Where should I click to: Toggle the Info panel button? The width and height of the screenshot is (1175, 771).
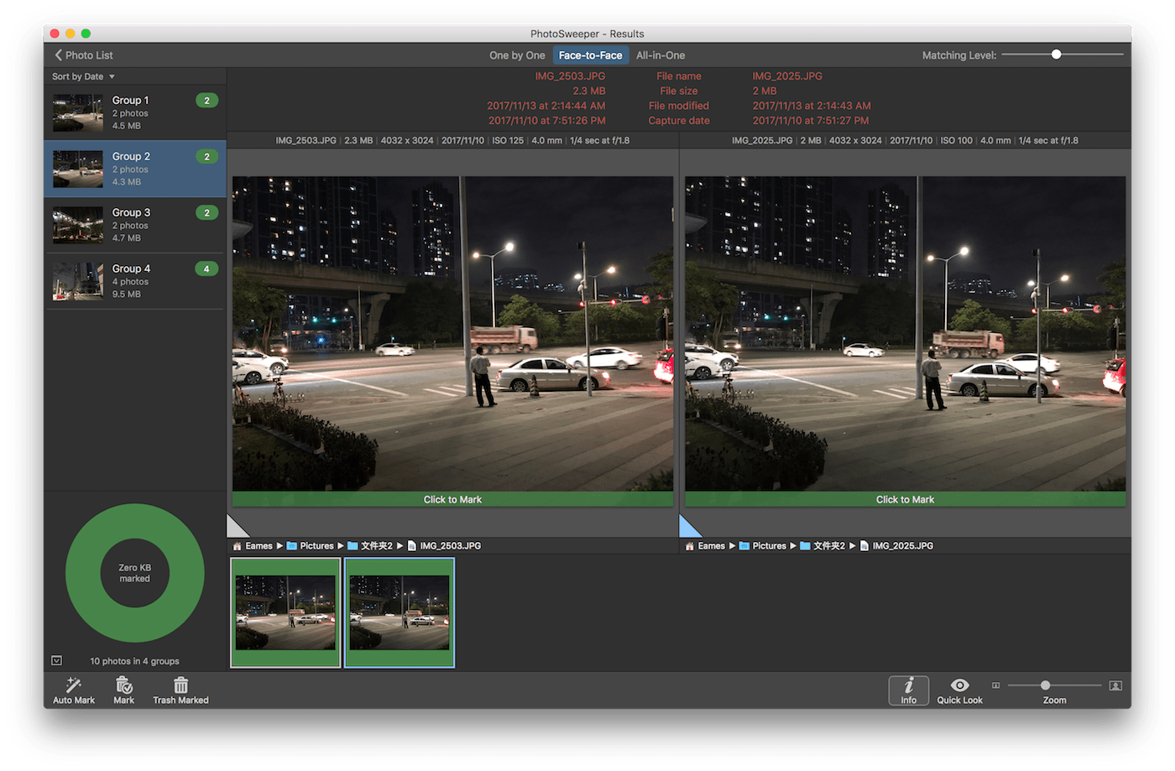[908, 690]
